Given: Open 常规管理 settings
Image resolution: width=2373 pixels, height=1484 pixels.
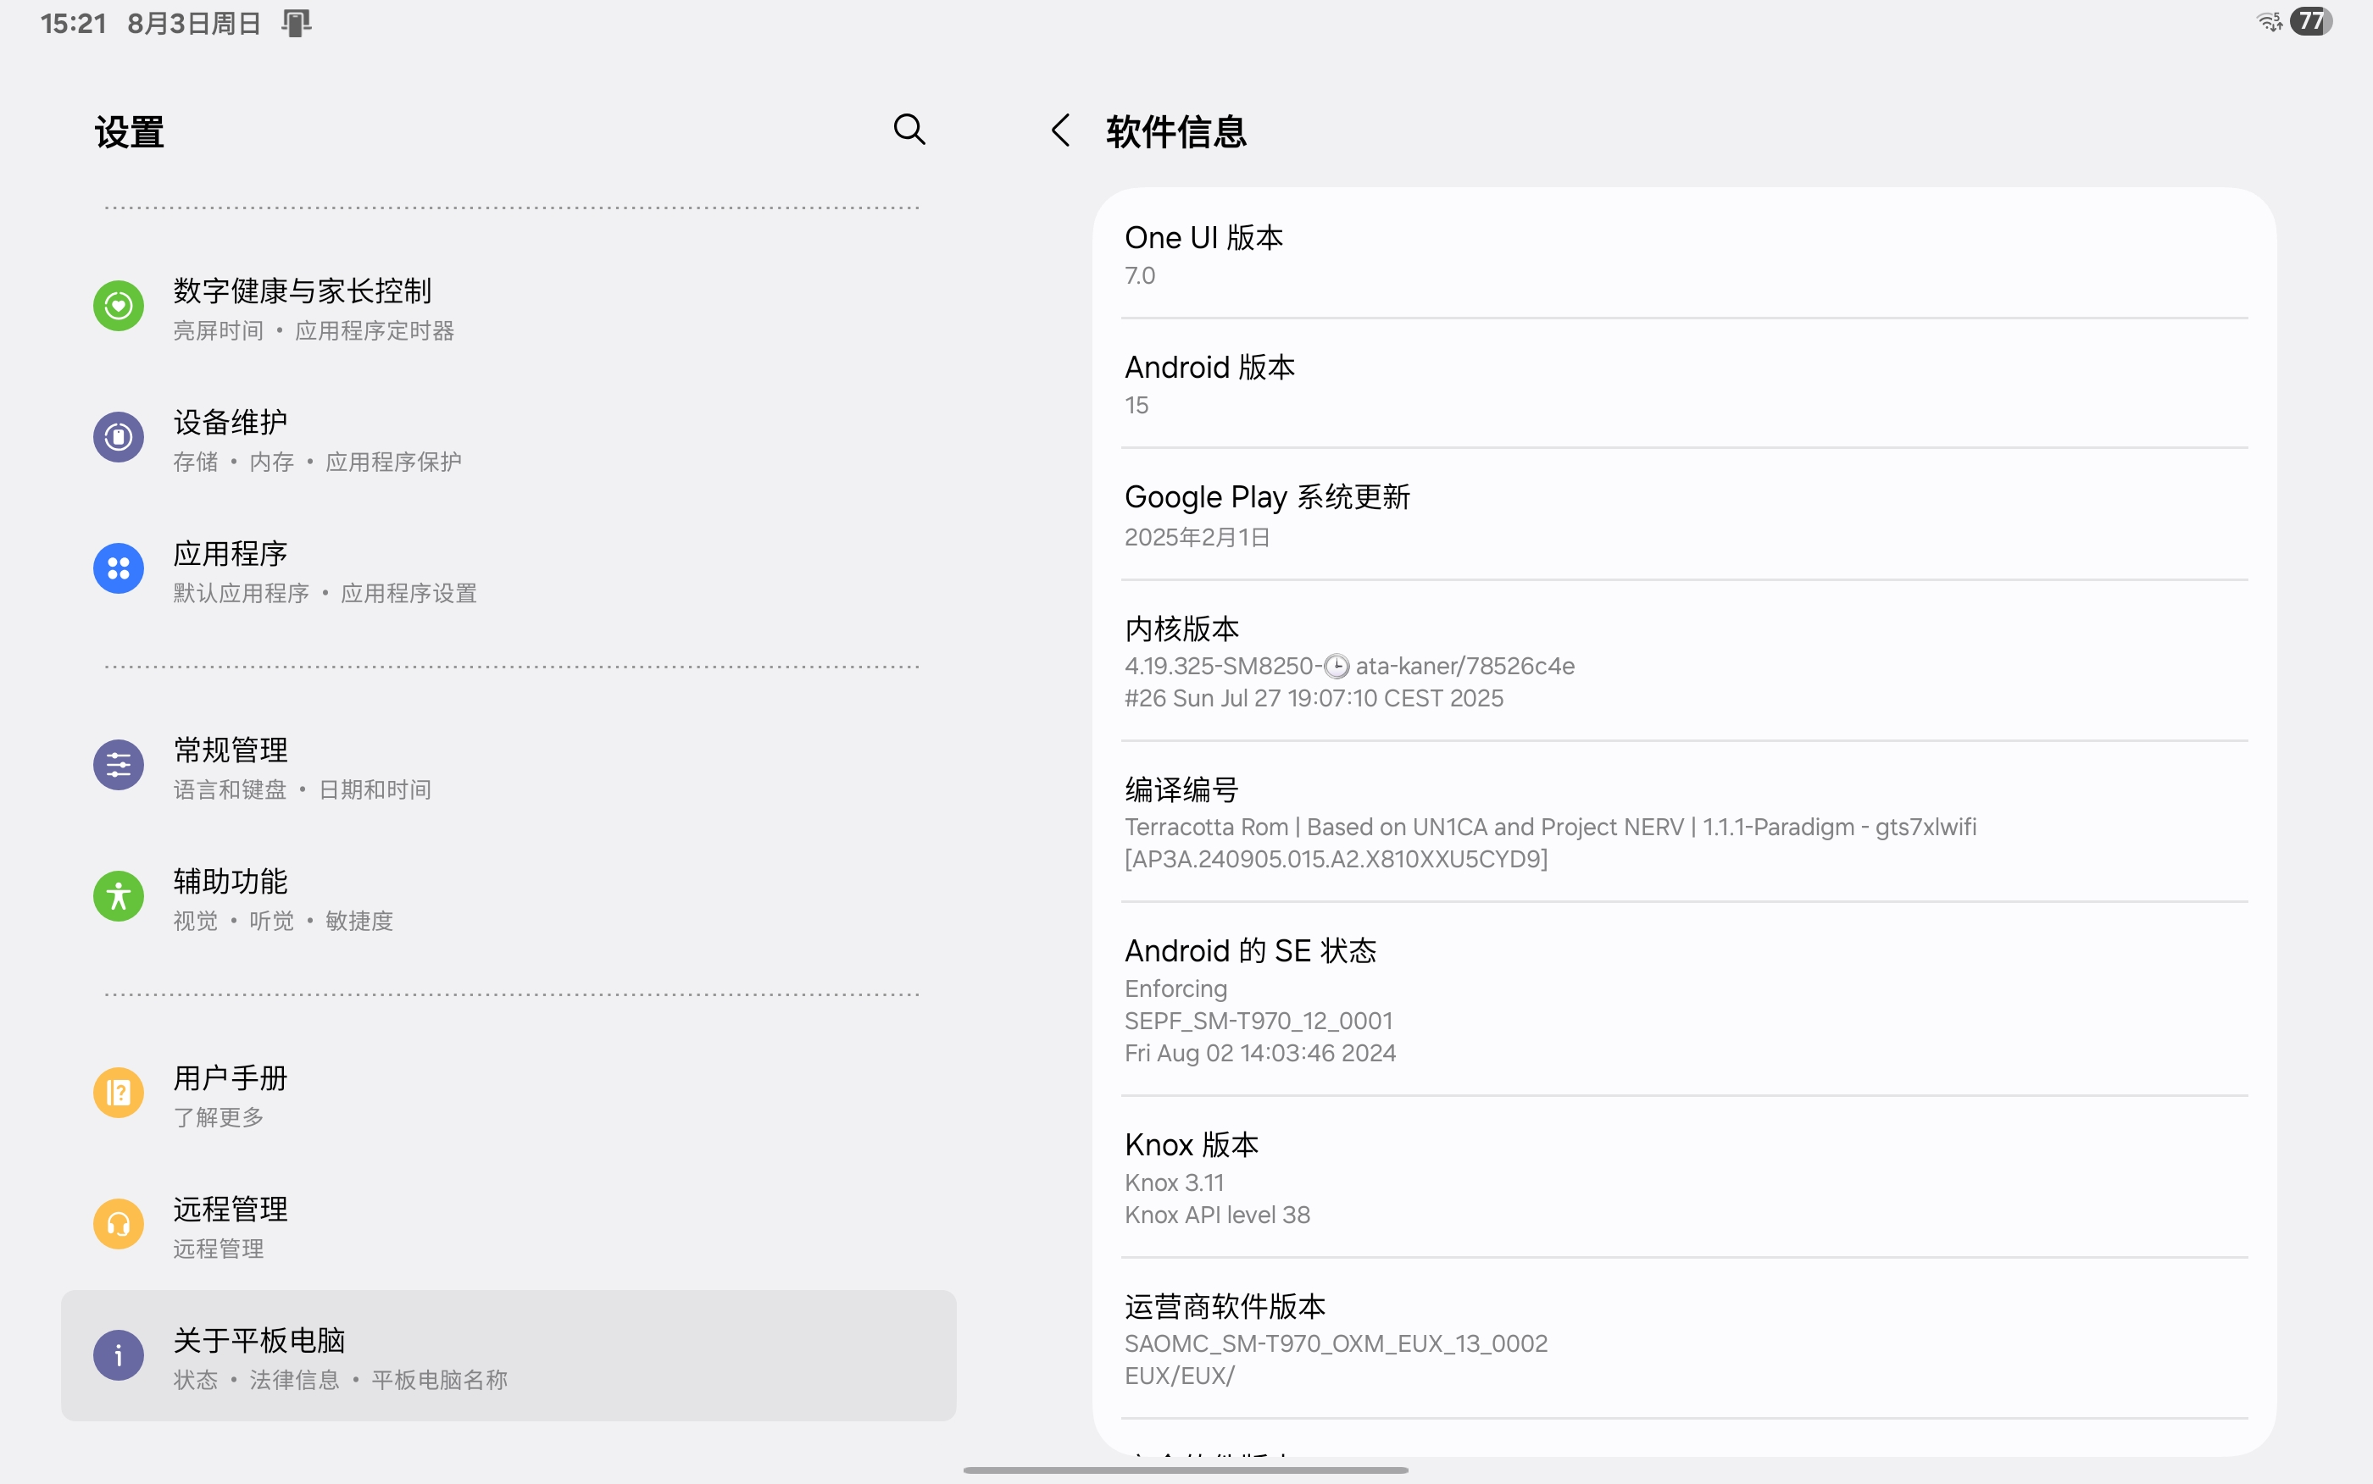Looking at the screenshot, I should (x=508, y=767).
